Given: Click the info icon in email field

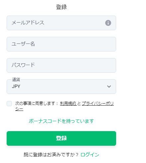Looking at the screenshot, I should tap(108, 23).
